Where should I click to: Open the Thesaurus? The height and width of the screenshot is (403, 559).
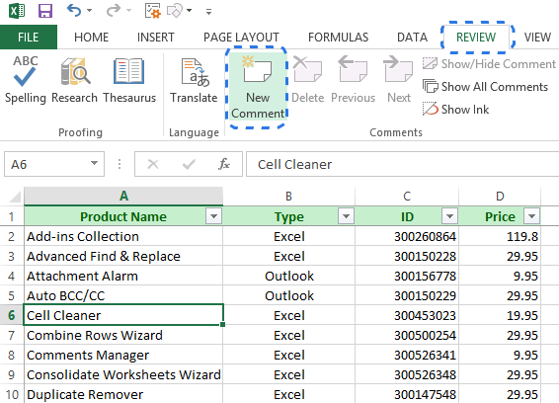[x=129, y=80]
